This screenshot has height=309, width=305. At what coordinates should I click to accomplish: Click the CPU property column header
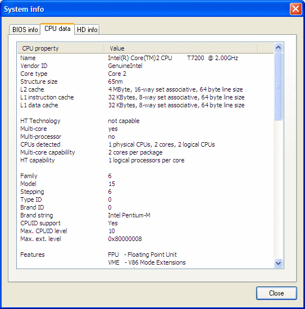(x=61, y=48)
